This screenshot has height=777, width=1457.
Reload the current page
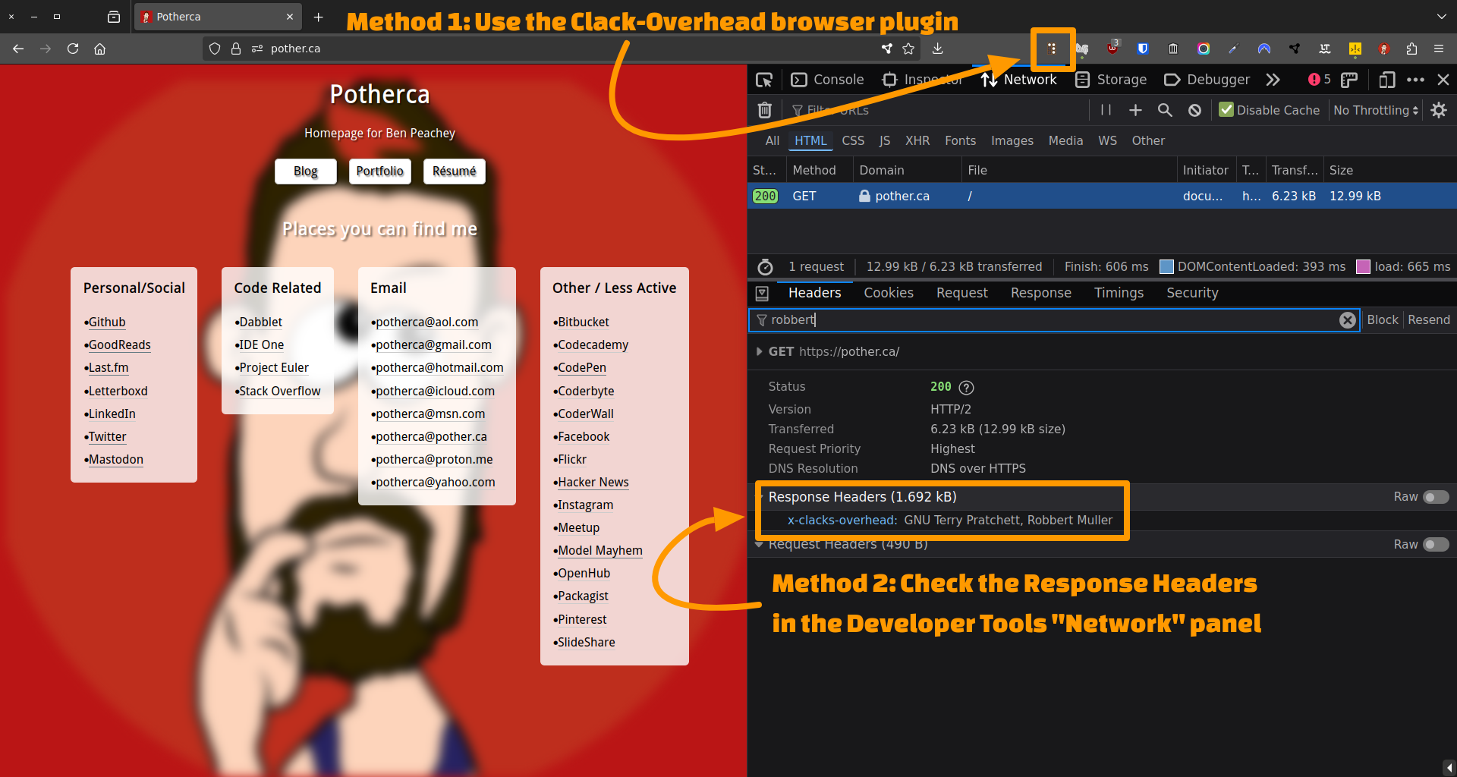tap(73, 49)
